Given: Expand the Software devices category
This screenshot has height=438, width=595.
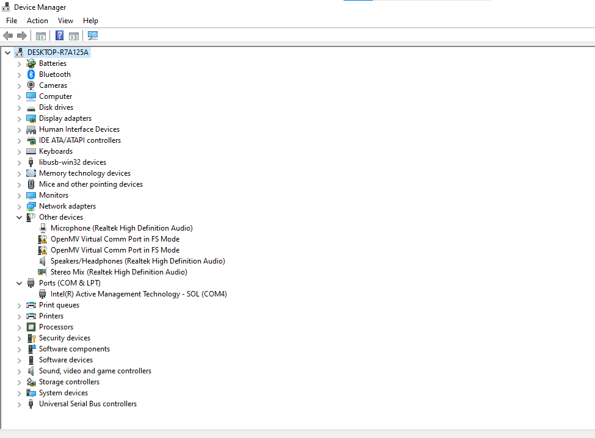Looking at the screenshot, I should tap(20, 361).
